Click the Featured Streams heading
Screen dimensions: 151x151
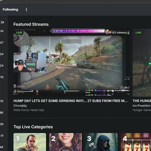31,24
